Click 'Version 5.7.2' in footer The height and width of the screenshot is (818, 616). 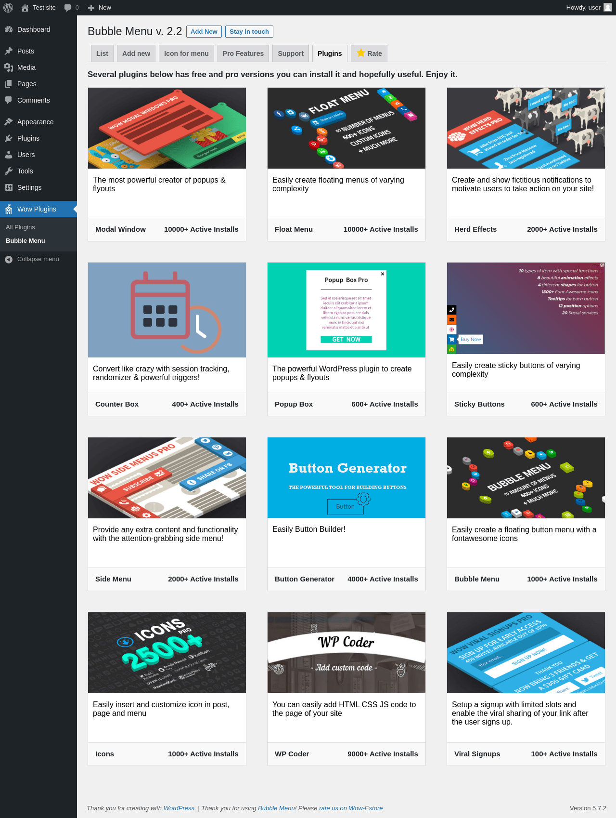pyautogui.click(x=588, y=808)
